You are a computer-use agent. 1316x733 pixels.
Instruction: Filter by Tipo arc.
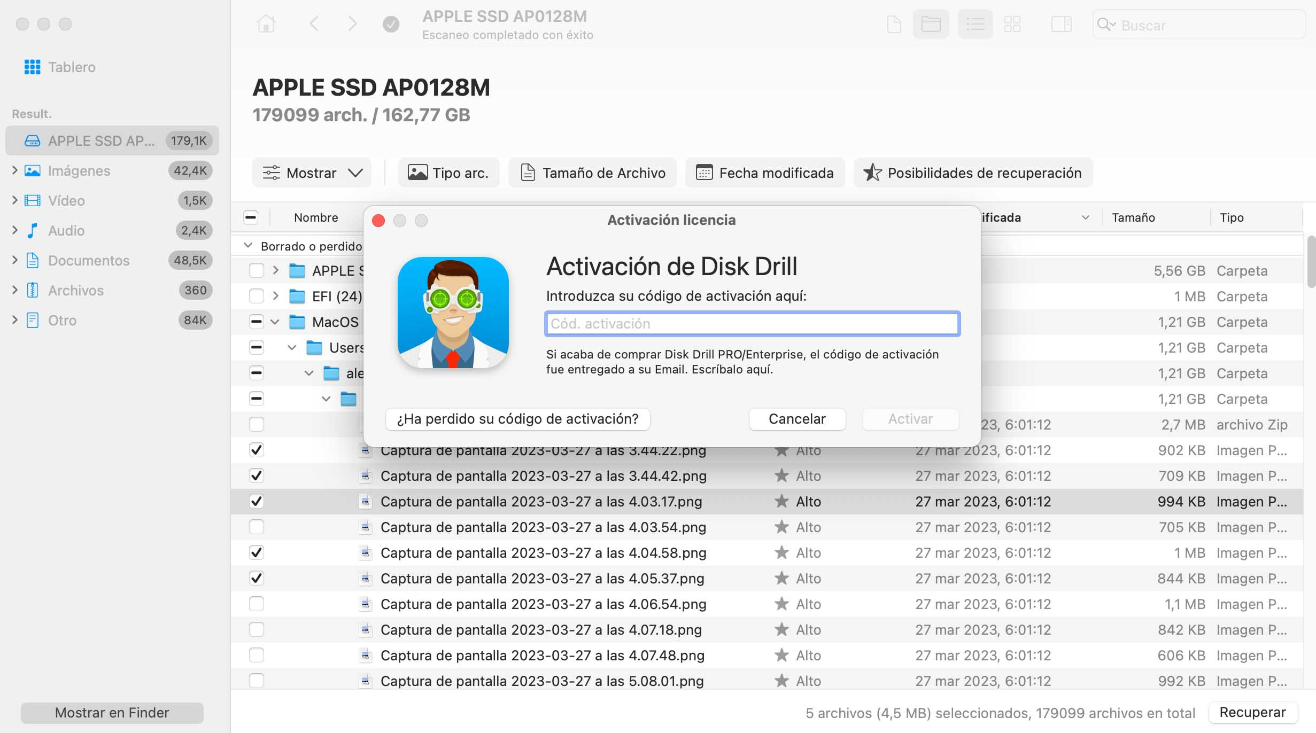click(x=448, y=173)
